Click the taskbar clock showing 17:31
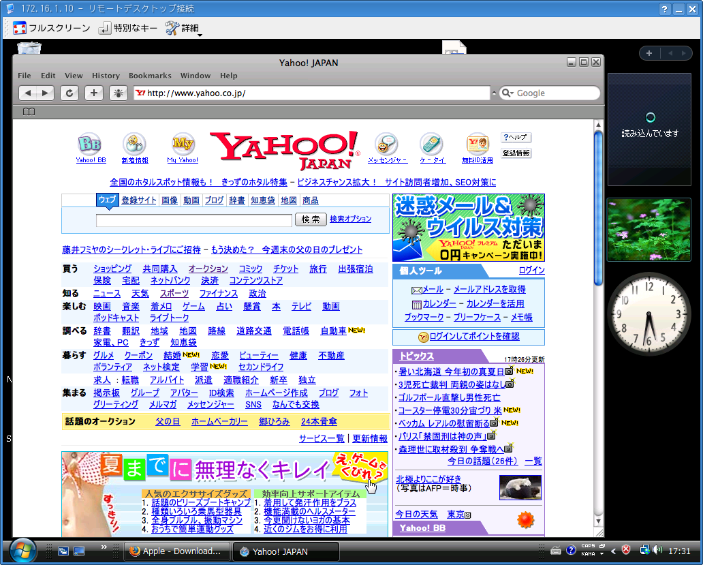The width and height of the screenshot is (703, 565). pyautogui.click(x=679, y=551)
